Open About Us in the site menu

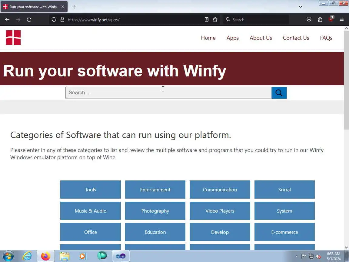(261, 38)
